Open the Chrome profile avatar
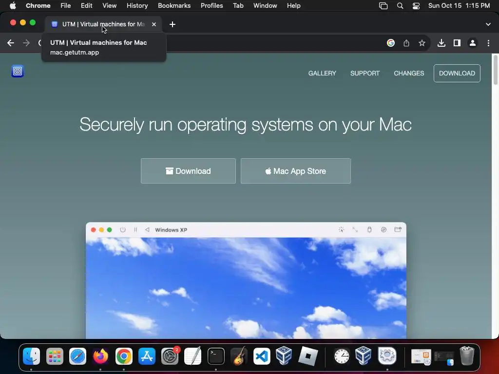This screenshot has width=499, height=374. [x=473, y=43]
